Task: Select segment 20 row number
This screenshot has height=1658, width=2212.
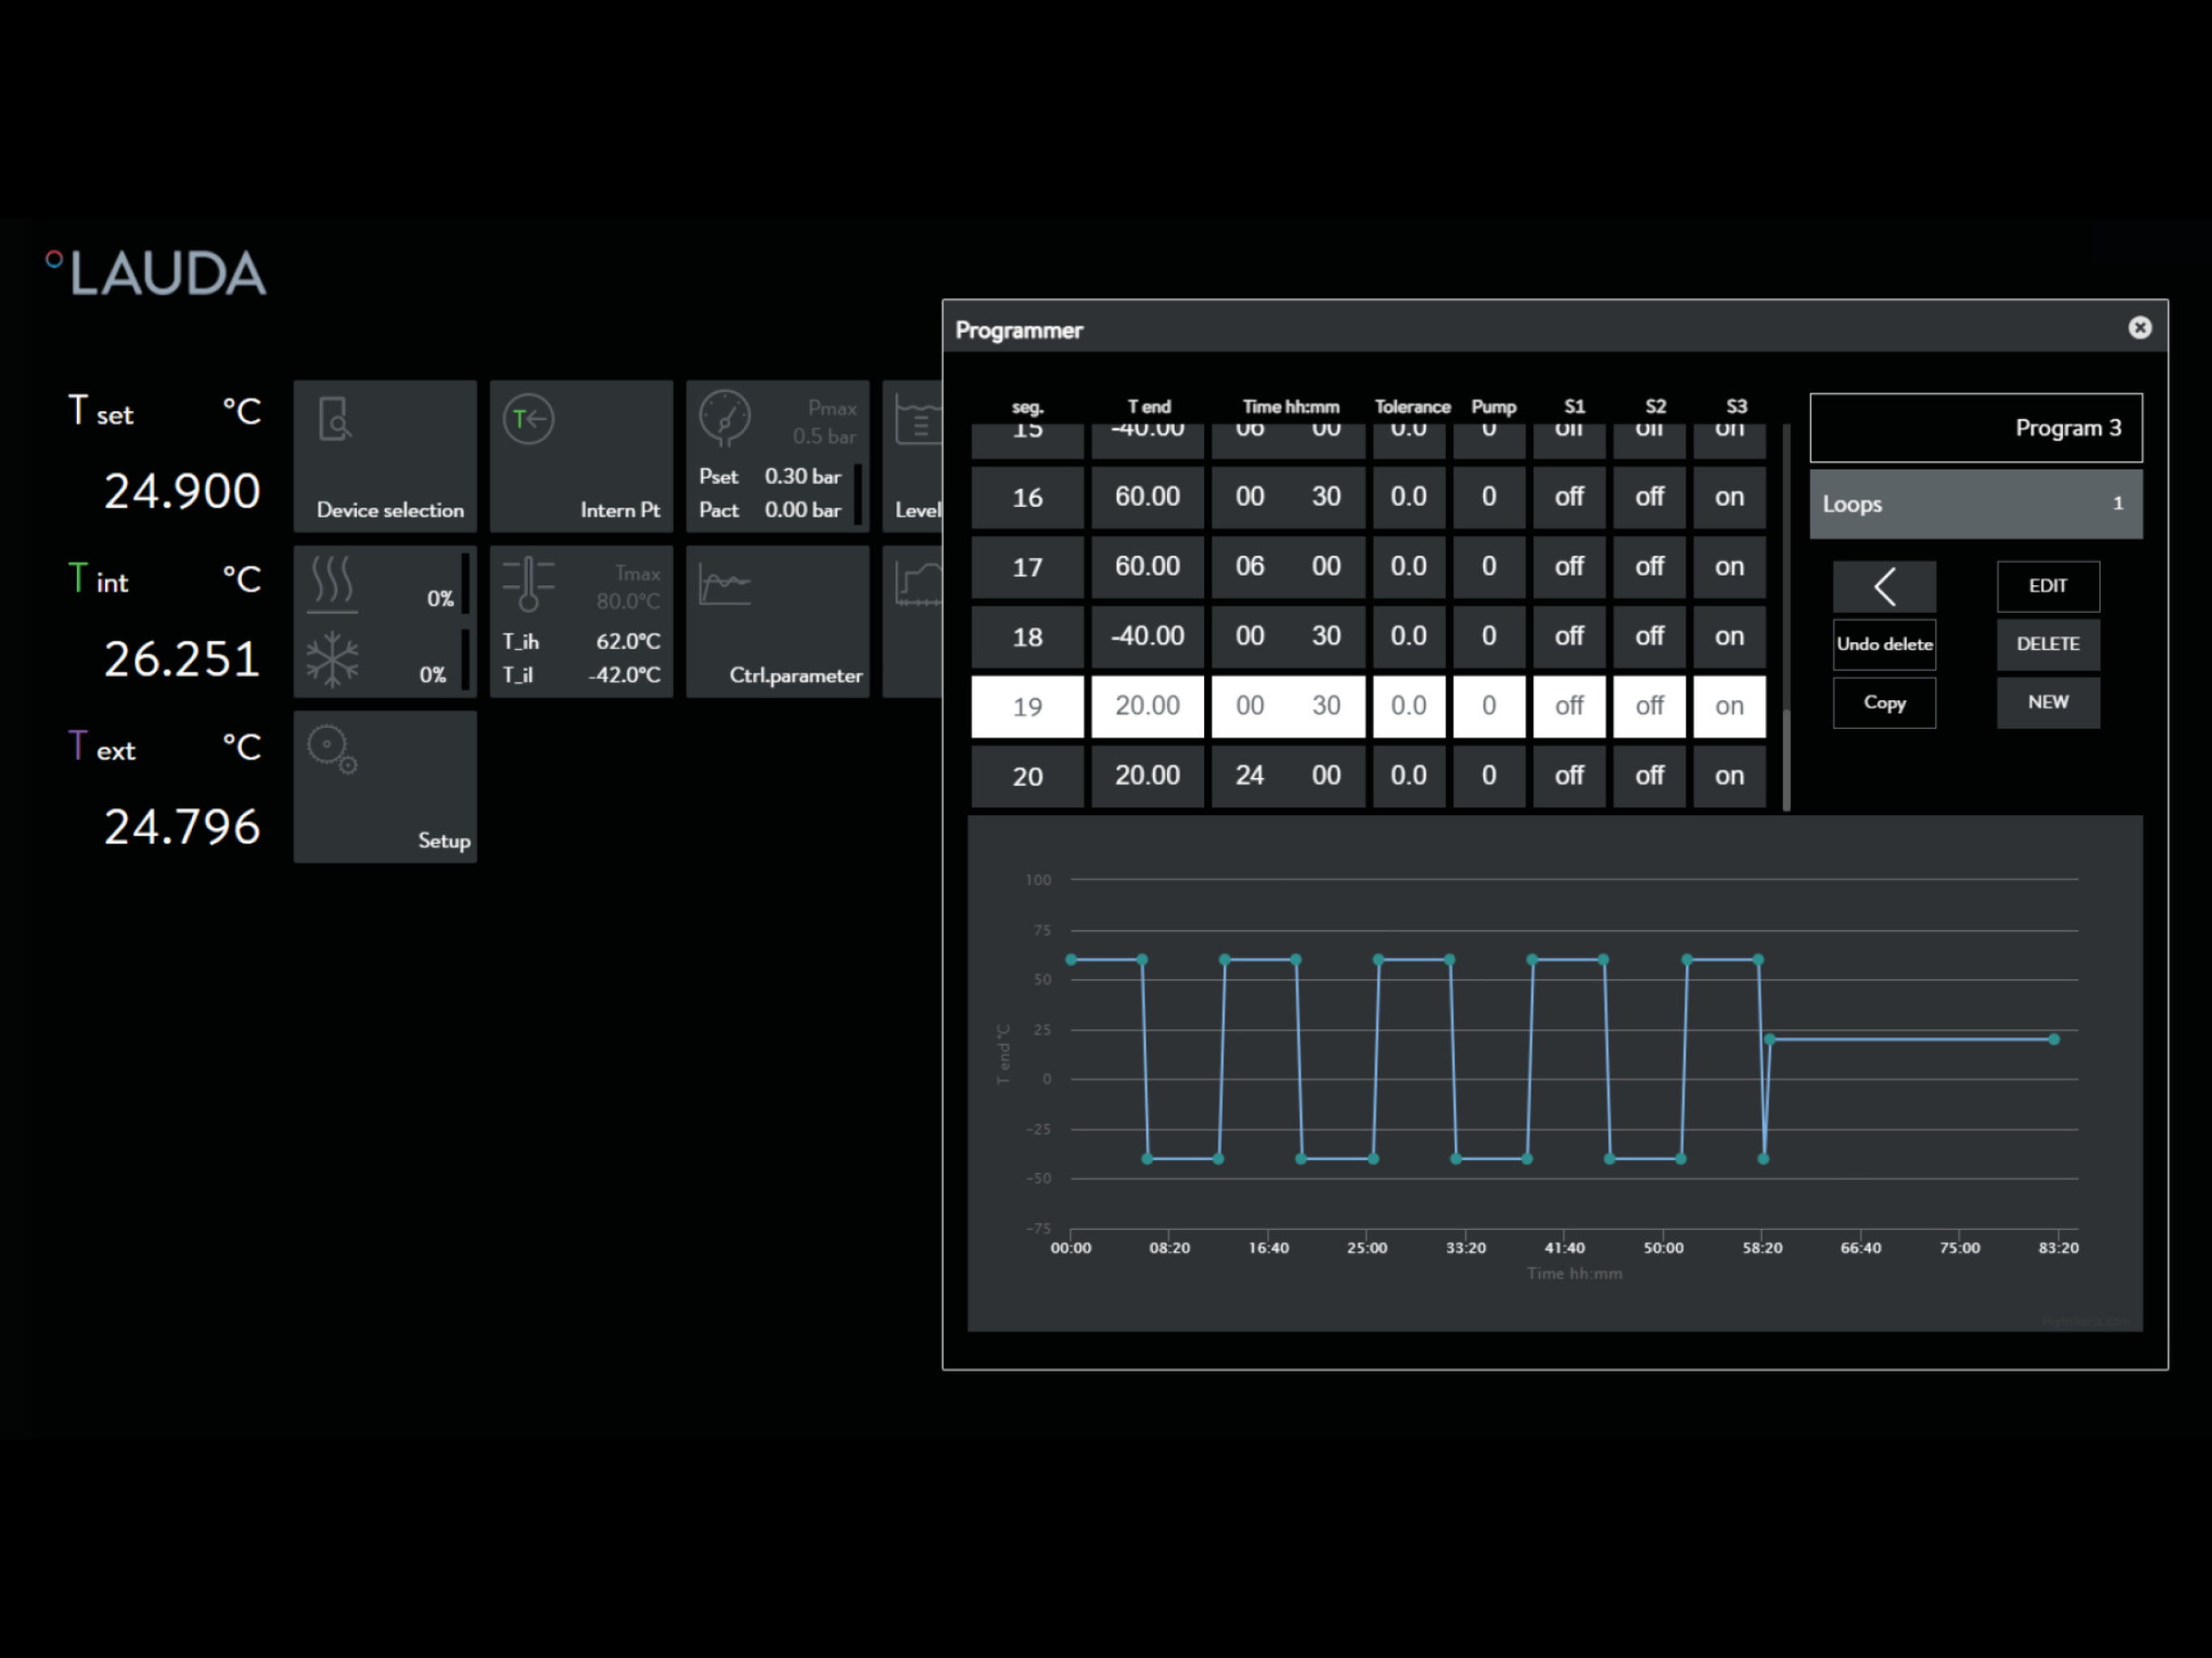Action: coord(1027,776)
